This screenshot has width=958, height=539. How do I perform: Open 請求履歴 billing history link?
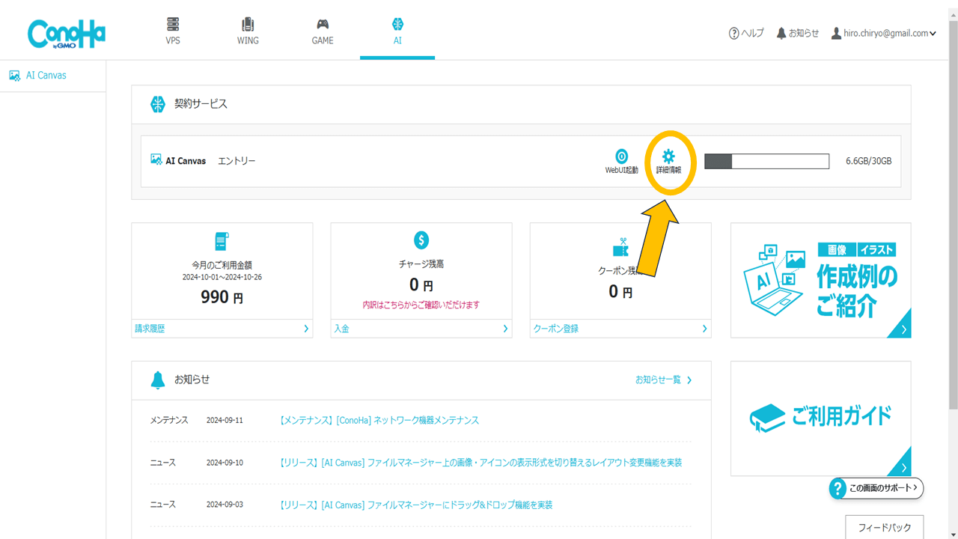coord(150,329)
